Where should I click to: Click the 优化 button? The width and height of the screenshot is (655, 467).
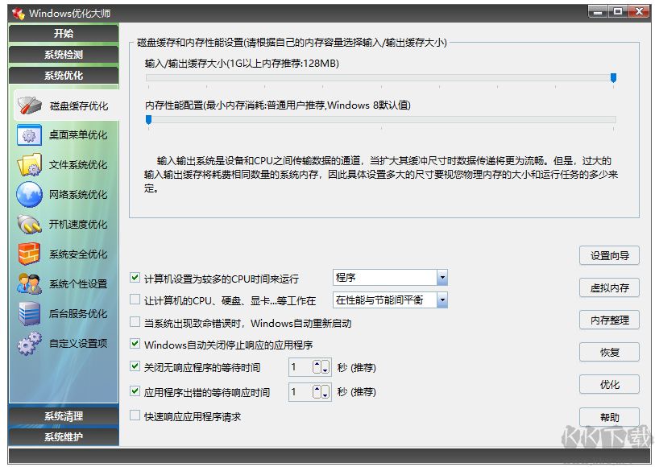click(x=609, y=384)
